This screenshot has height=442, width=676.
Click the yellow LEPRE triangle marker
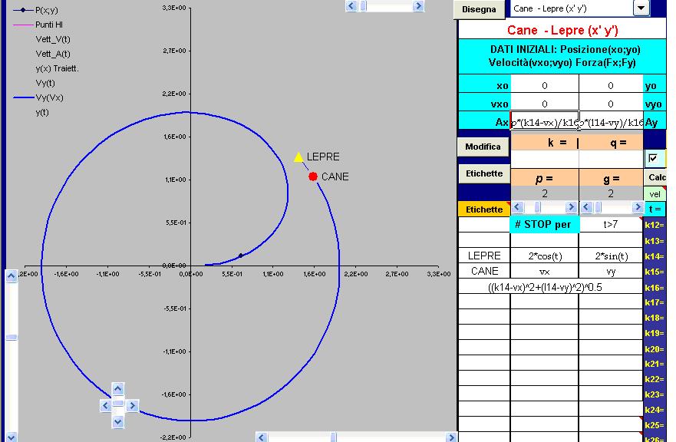pyautogui.click(x=298, y=157)
